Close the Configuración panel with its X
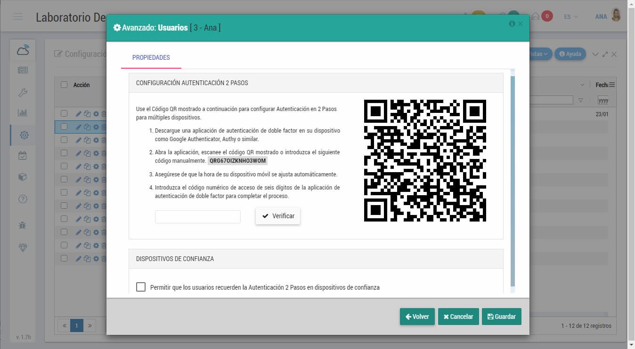 [614, 55]
